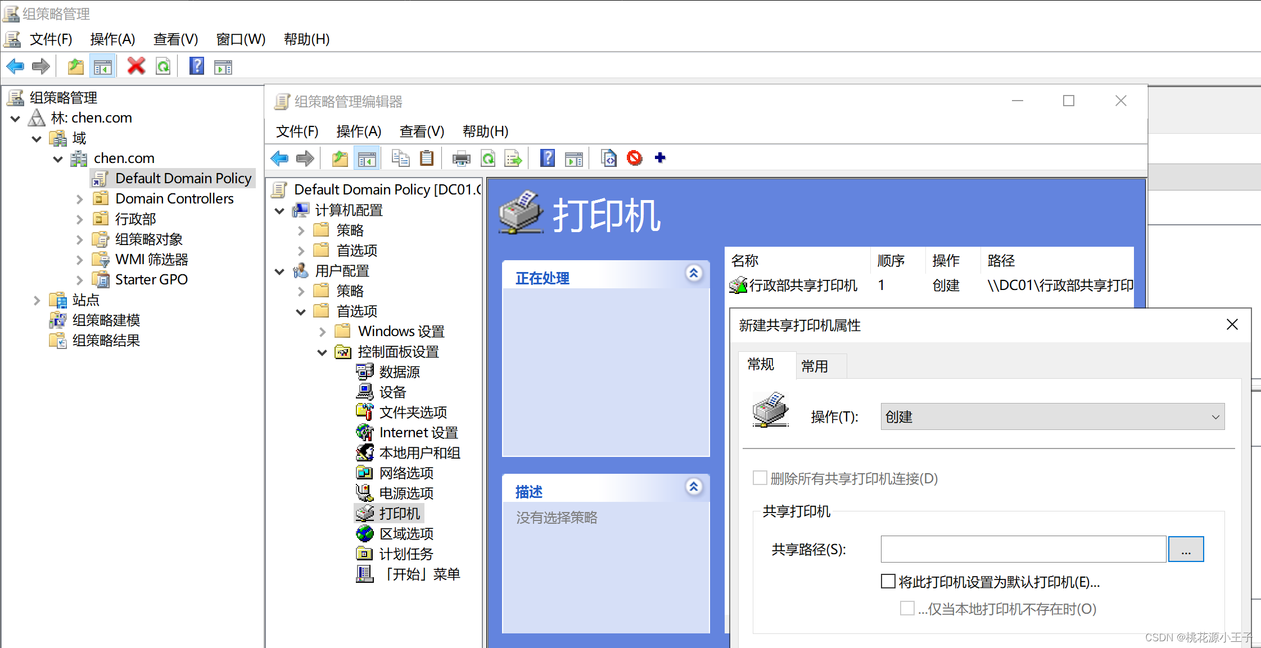The image size is (1261, 648).
Task: Click the back arrow in the editor toolbar
Action: (279, 158)
